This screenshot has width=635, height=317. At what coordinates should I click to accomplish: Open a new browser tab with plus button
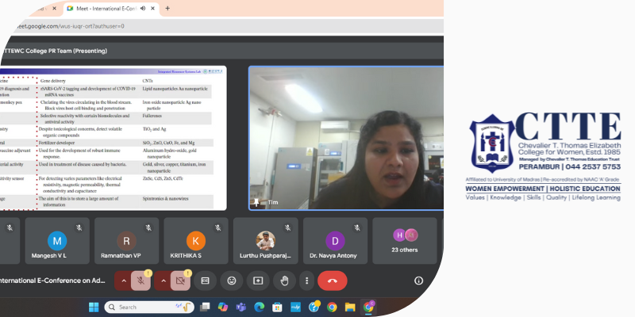tap(167, 9)
